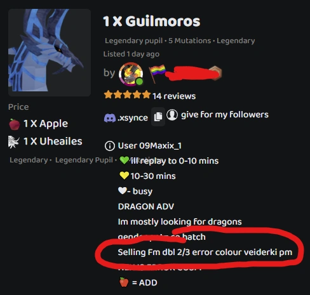Click the rainbow flag icon next to seller name
The width and height of the screenshot is (310, 295).
point(158,73)
